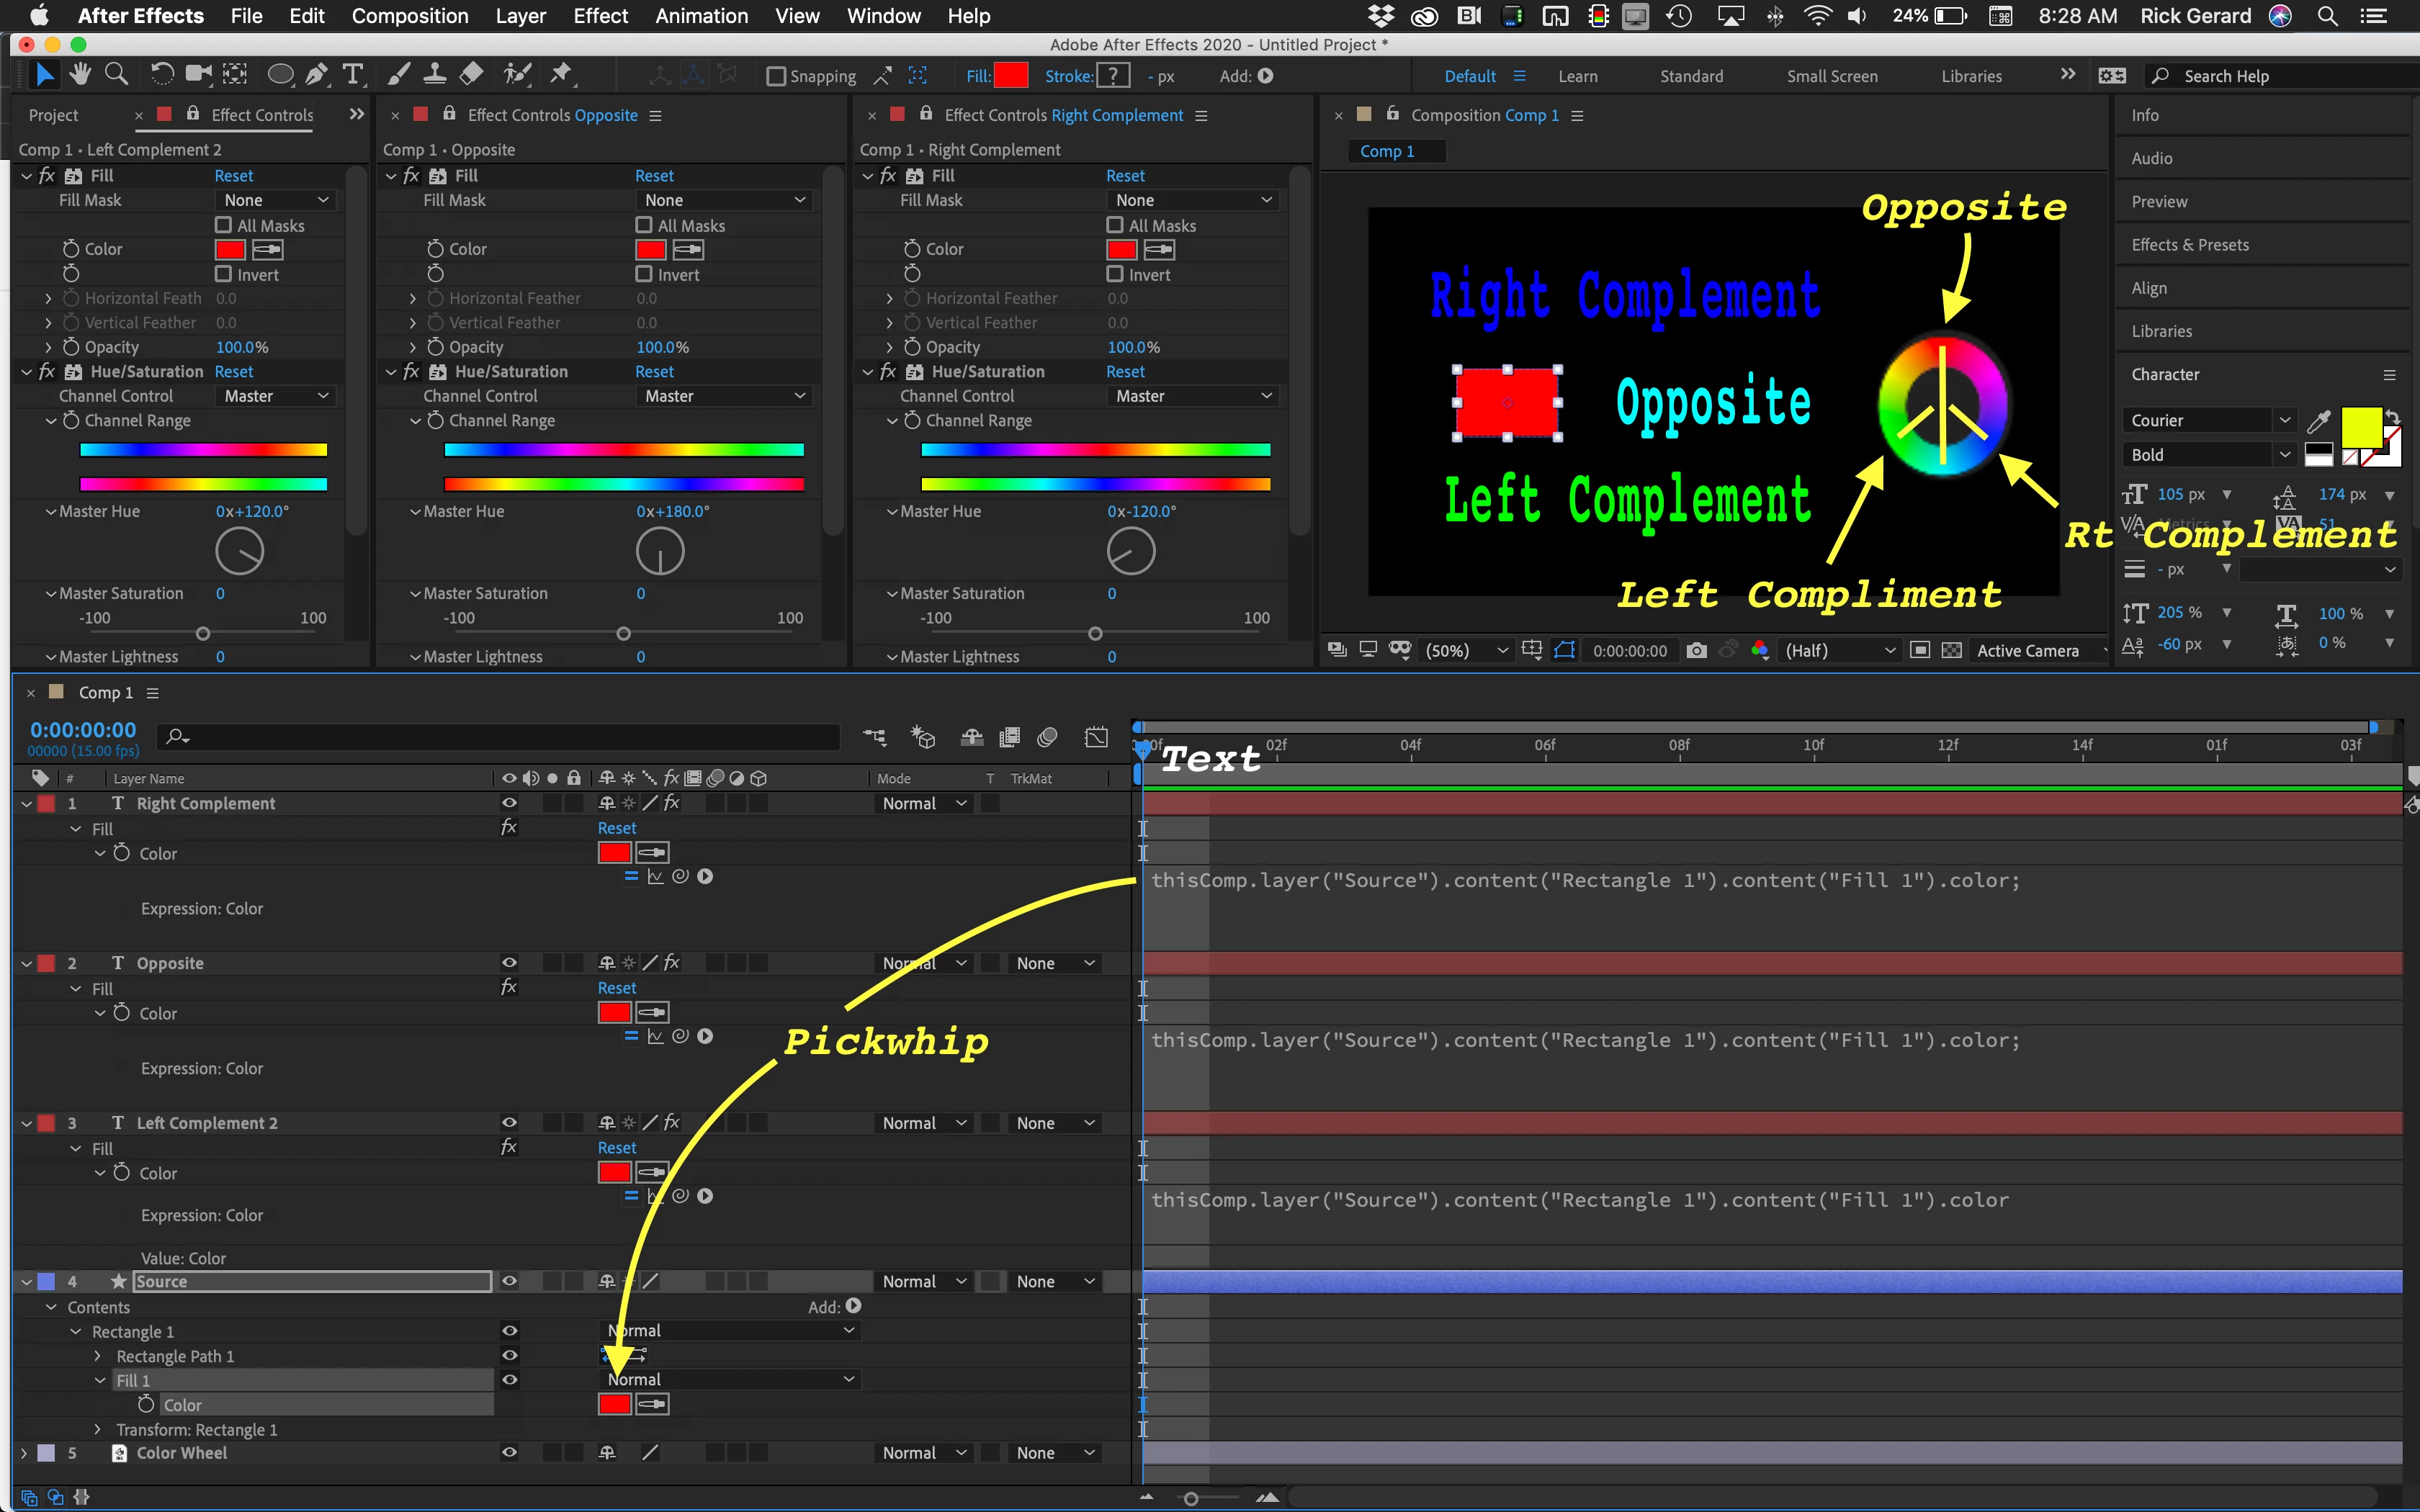
Task: Select the Puppet Pin tool
Action: tap(561, 74)
